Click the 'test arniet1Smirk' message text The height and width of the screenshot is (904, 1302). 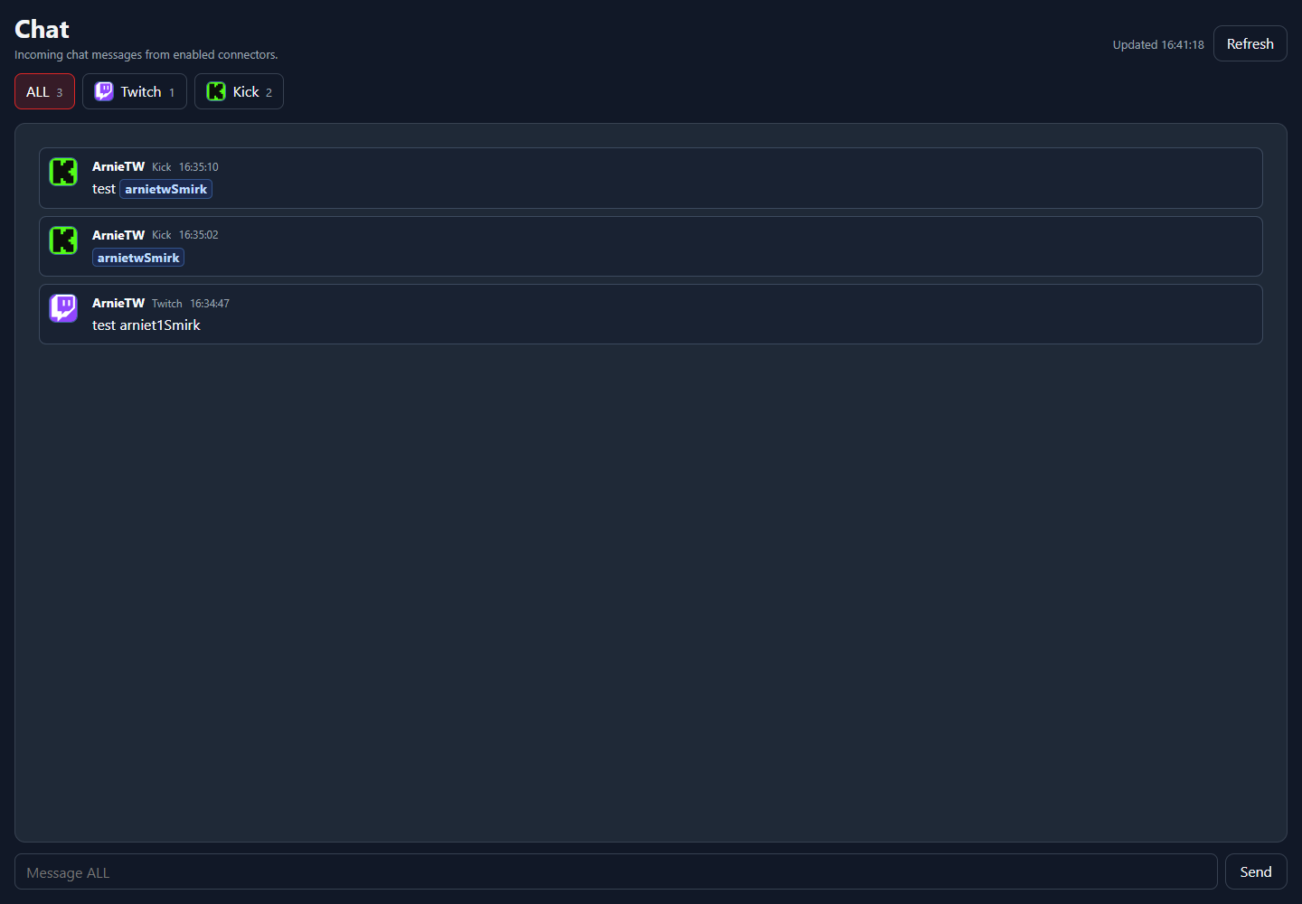point(146,325)
